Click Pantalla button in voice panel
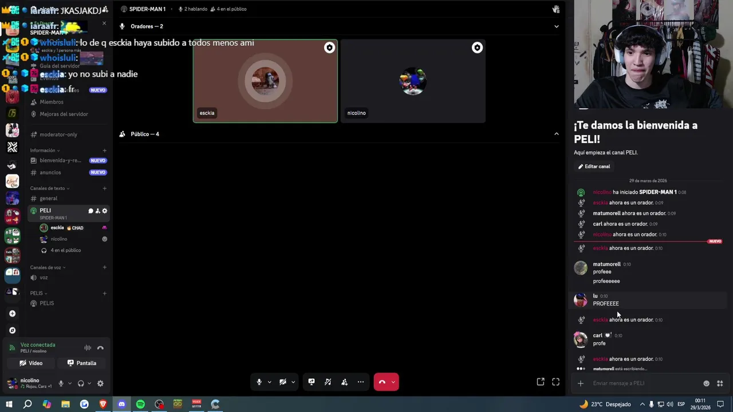Image resolution: width=733 pixels, height=412 pixels. click(81, 363)
